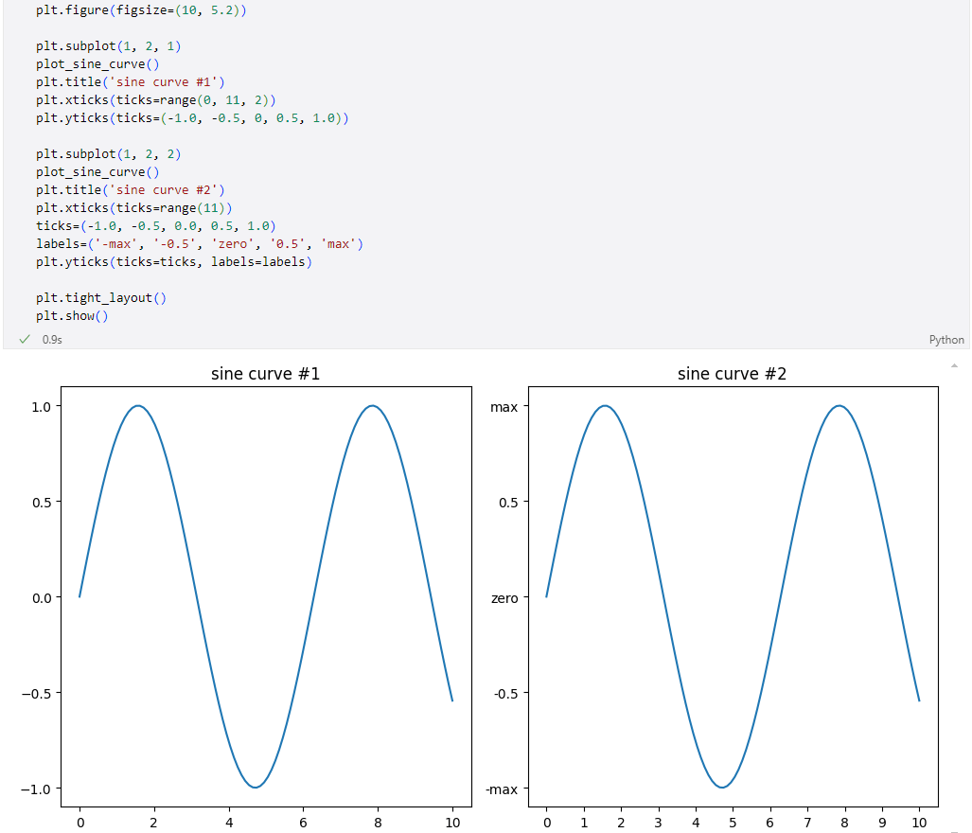Viewport: 972px width, 833px height.
Task: Click the plt.show() code line
Action: pos(72,315)
